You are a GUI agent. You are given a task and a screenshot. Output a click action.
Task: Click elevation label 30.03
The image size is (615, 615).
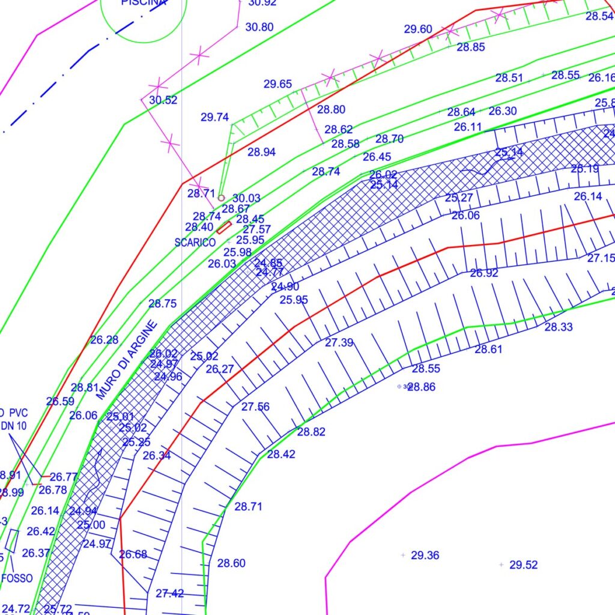246,198
